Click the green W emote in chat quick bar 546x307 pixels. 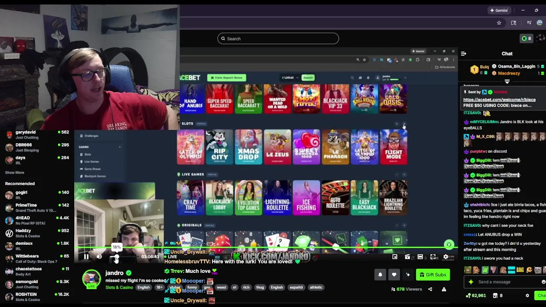pyautogui.click(x=485, y=270)
